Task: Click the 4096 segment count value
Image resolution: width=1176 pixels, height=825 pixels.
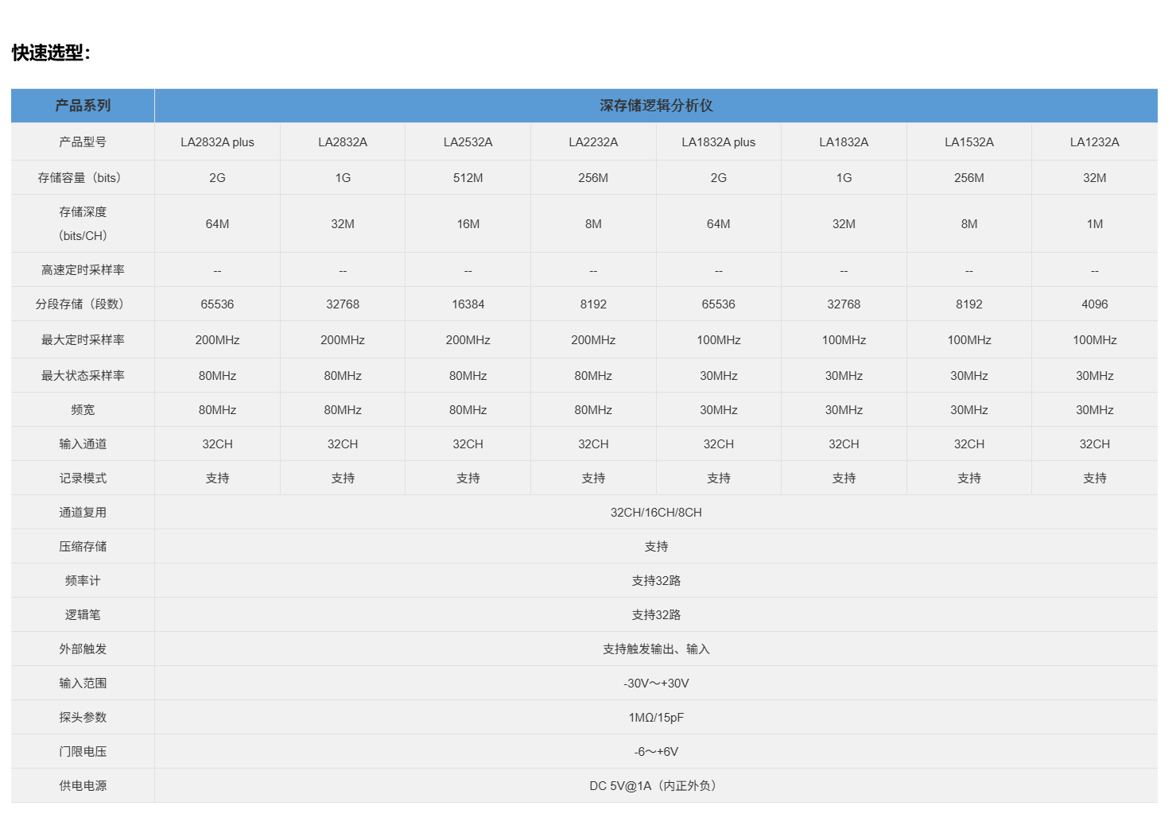Action: [1095, 304]
